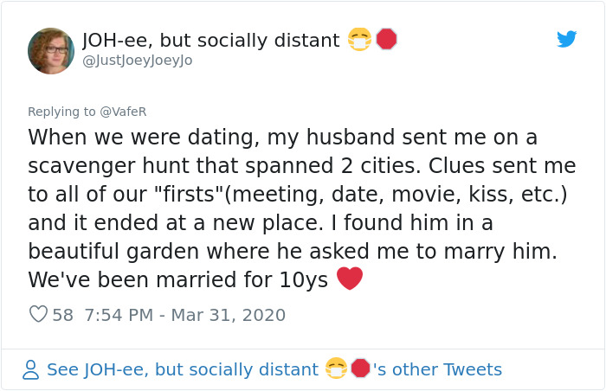Open the author's profile avatar photo
This screenshot has height=391, width=606.
point(51,50)
